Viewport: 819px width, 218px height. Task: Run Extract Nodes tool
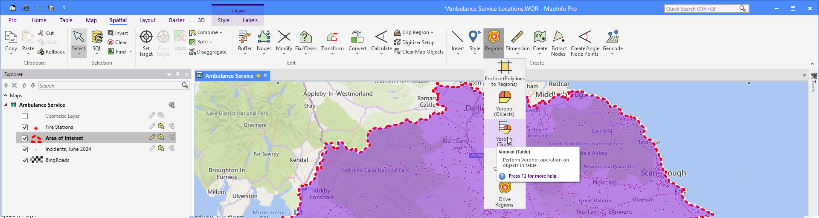(558, 43)
